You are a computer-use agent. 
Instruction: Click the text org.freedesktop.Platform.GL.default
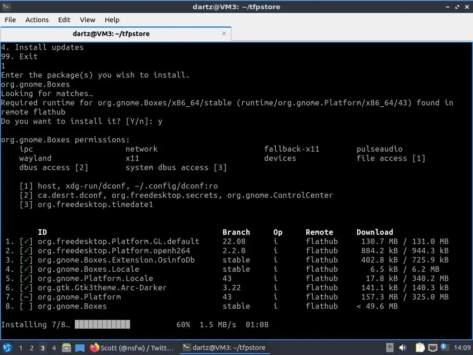pyautogui.click(x=119, y=241)
